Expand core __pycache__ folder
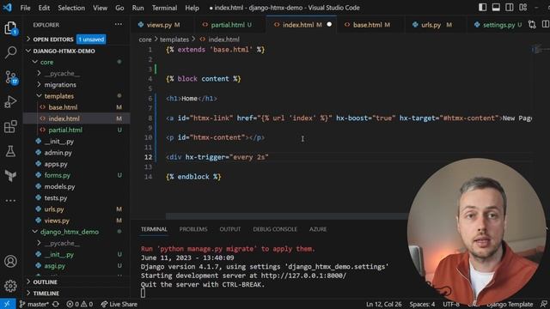This screenshot has width=550, height=309. pos(76,73)
